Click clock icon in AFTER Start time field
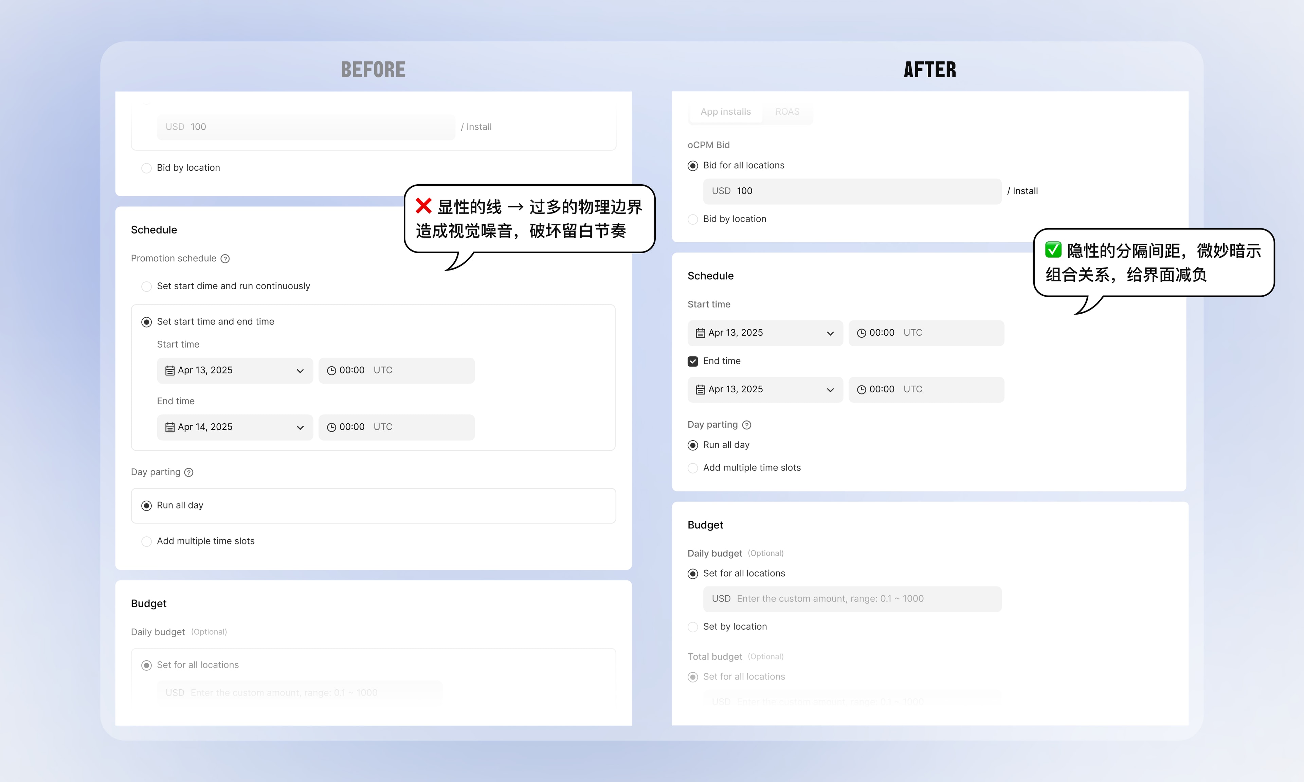Image resolution: width=1304 pixels, height=782 pixels. click(862, 333)
